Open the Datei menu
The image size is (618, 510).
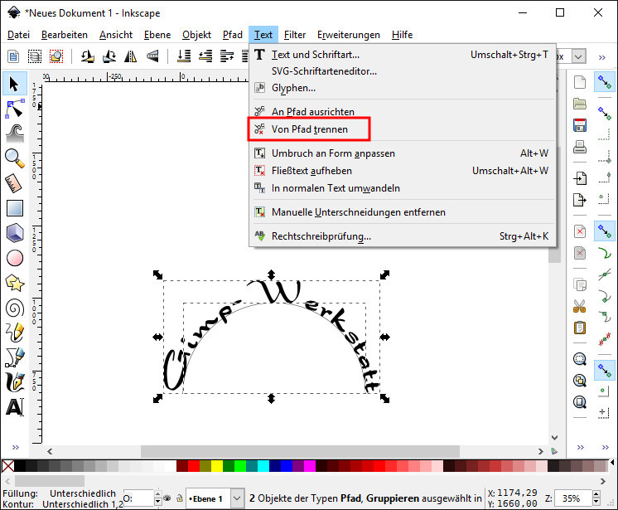click(18, 35)
